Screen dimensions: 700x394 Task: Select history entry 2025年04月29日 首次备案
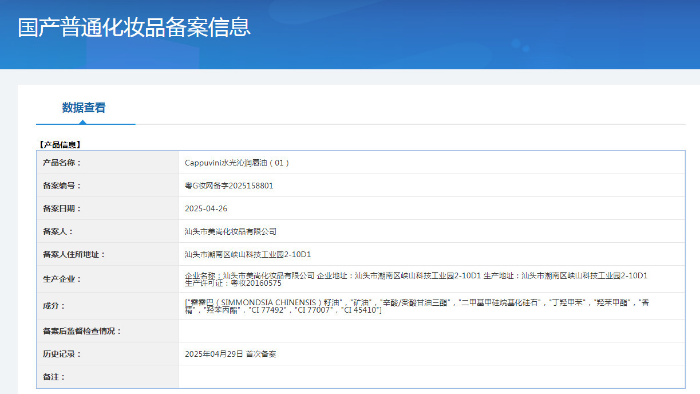(x=231, y=354)
